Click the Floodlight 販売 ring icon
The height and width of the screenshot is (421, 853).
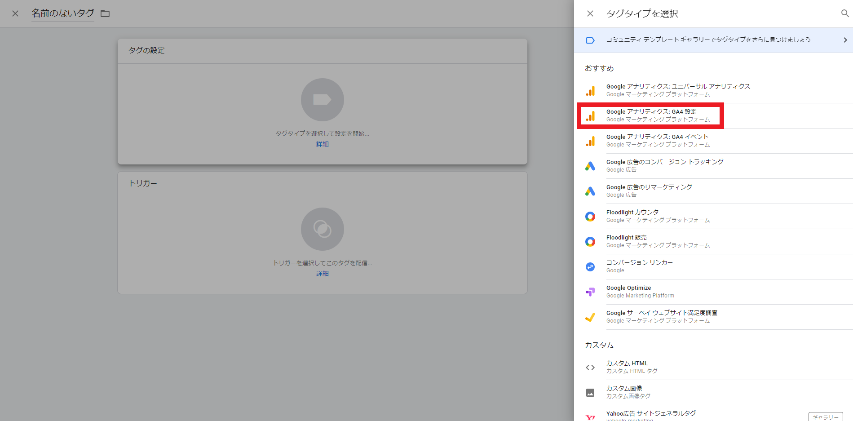590,242
